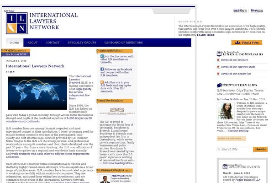The width and height of the screenshot is (274, 183).
Task: Click the world map network image
Action: tap(37, 93)
